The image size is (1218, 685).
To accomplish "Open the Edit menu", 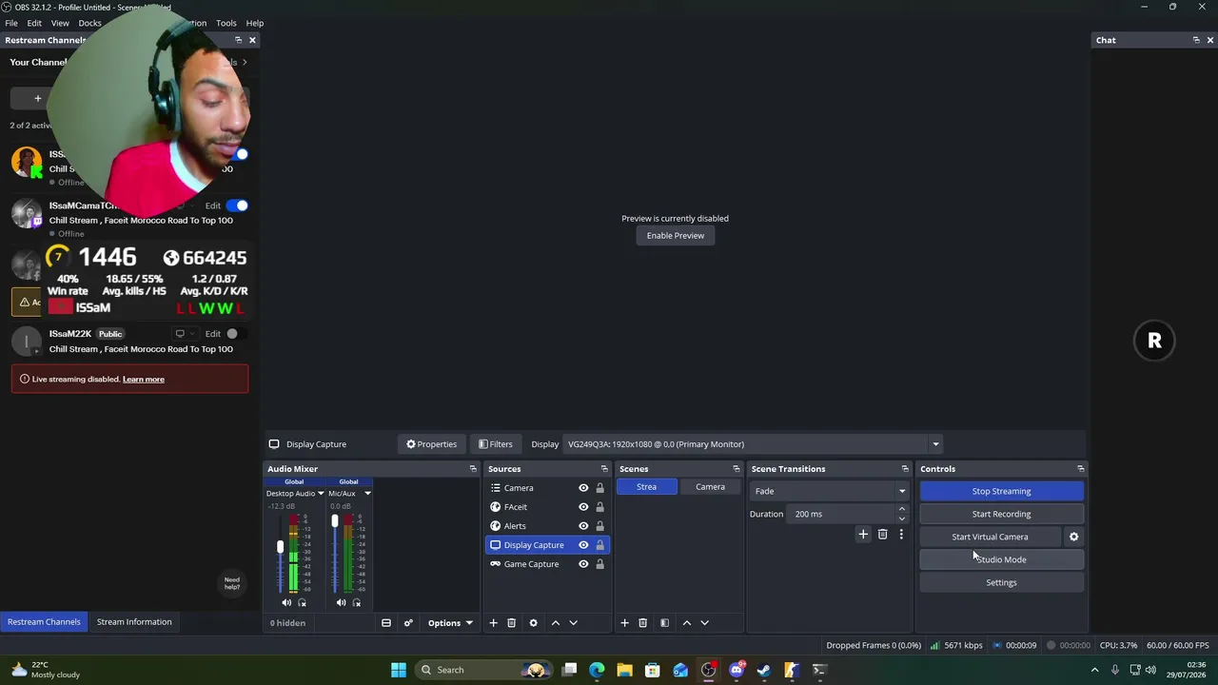I will point(34,23).
